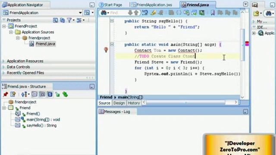
Task: Collapse the sayHello method code fold
Action: [x=112, y=21]
